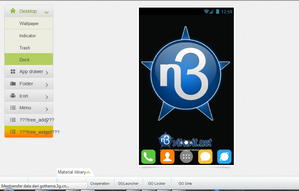Viewport: 299px width, 191px height.
Task: Expand the App drawer section arrow
Action: point(47,72)
